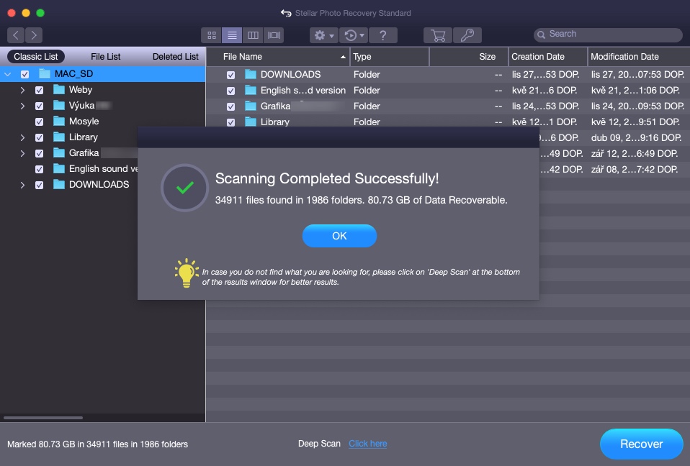Toggle Library row checkbox in file list
Screen dimensions: 690x466
click(x=230, y=122)
